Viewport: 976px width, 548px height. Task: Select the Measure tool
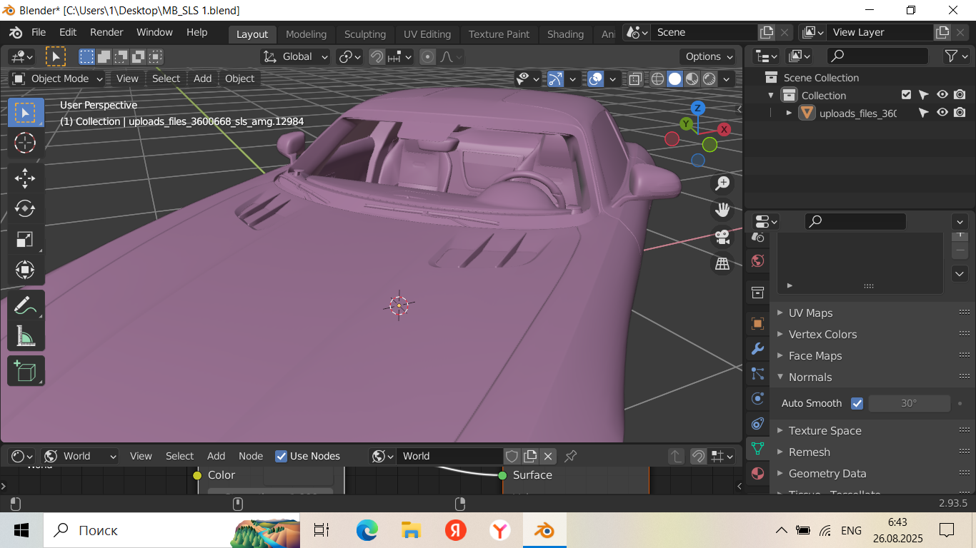[x=25, y=335]
